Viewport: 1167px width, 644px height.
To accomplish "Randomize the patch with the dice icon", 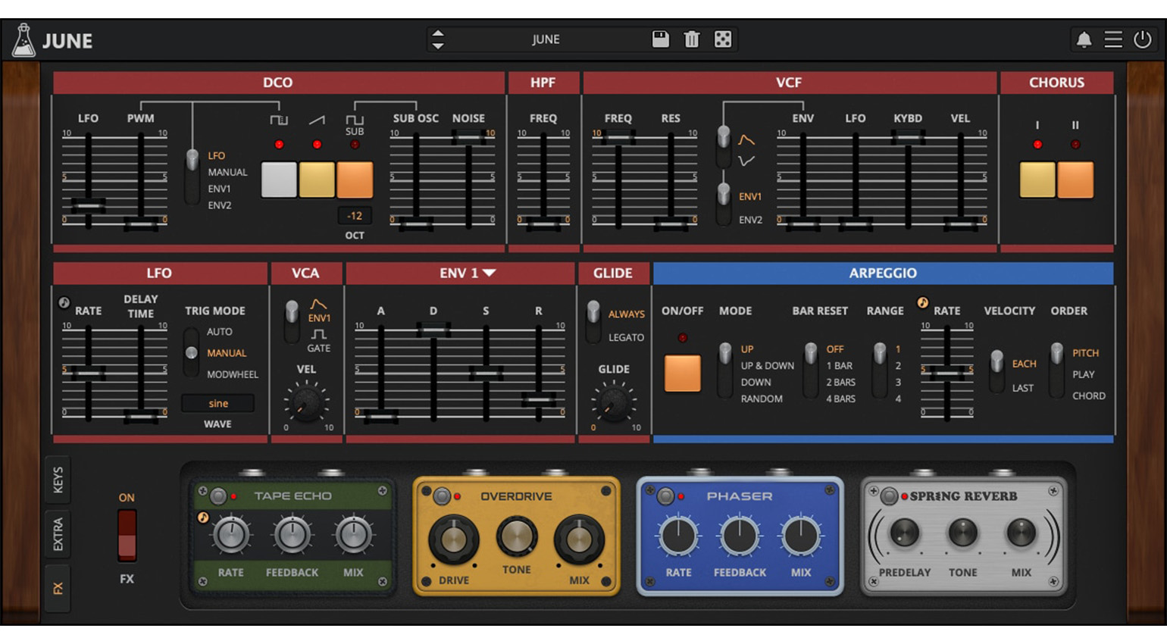I will pos(723,39).
